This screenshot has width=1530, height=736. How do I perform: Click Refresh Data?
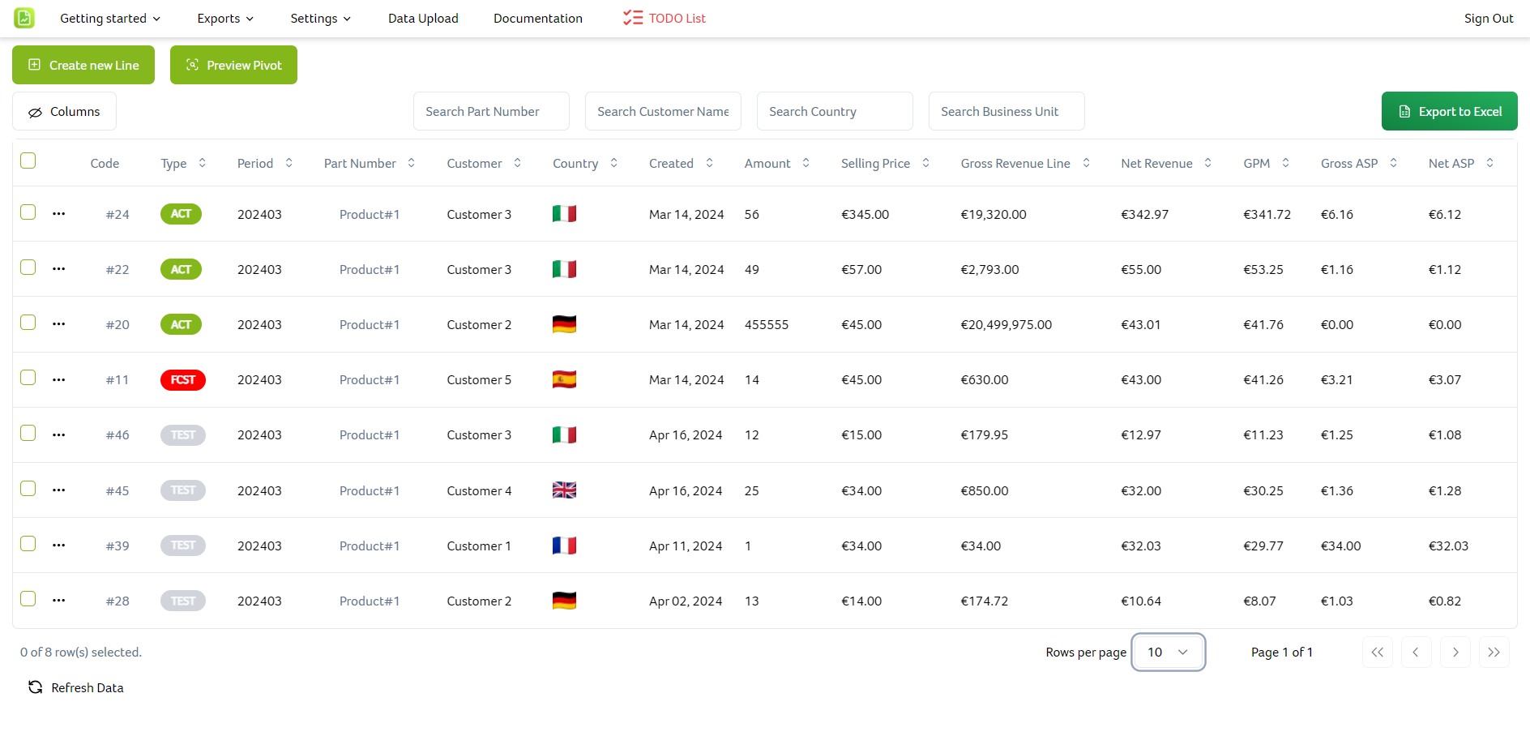[76, 687]
